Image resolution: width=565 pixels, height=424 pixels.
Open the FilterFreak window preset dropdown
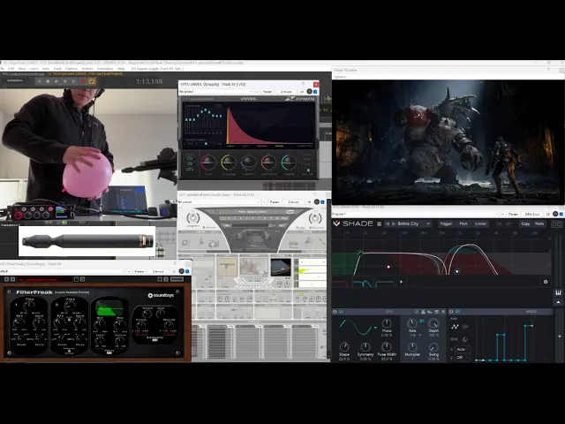tap(63, 271)
